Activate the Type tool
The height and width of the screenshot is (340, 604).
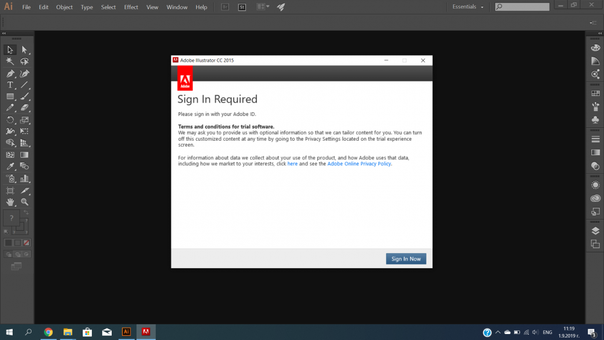pos(10,85)
